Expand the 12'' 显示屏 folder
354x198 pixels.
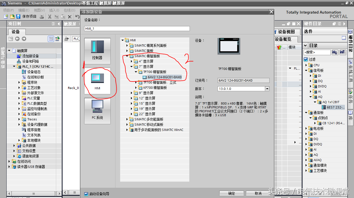click(131, 98)
